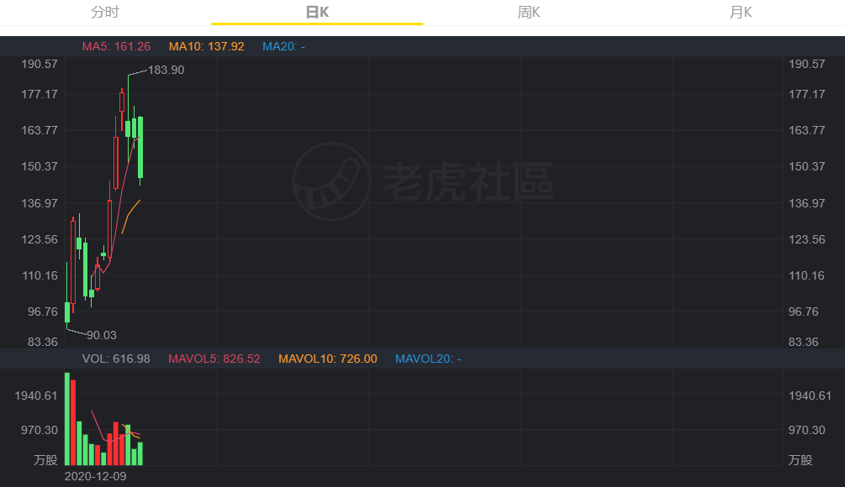Switch to the 分时 intraday tab
This screenshot has width=845, height=487.
(105, 13)
